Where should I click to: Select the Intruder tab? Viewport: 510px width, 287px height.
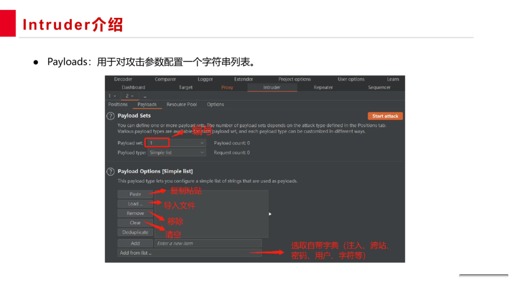[x=272, y=87]
